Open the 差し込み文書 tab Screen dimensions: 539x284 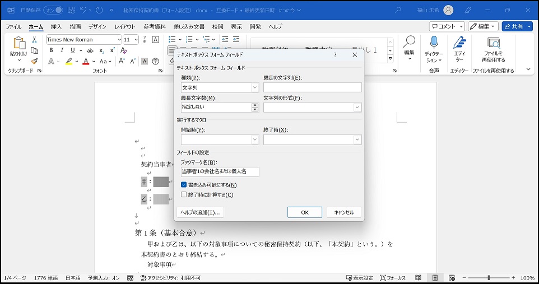click(x=189, y=26)
